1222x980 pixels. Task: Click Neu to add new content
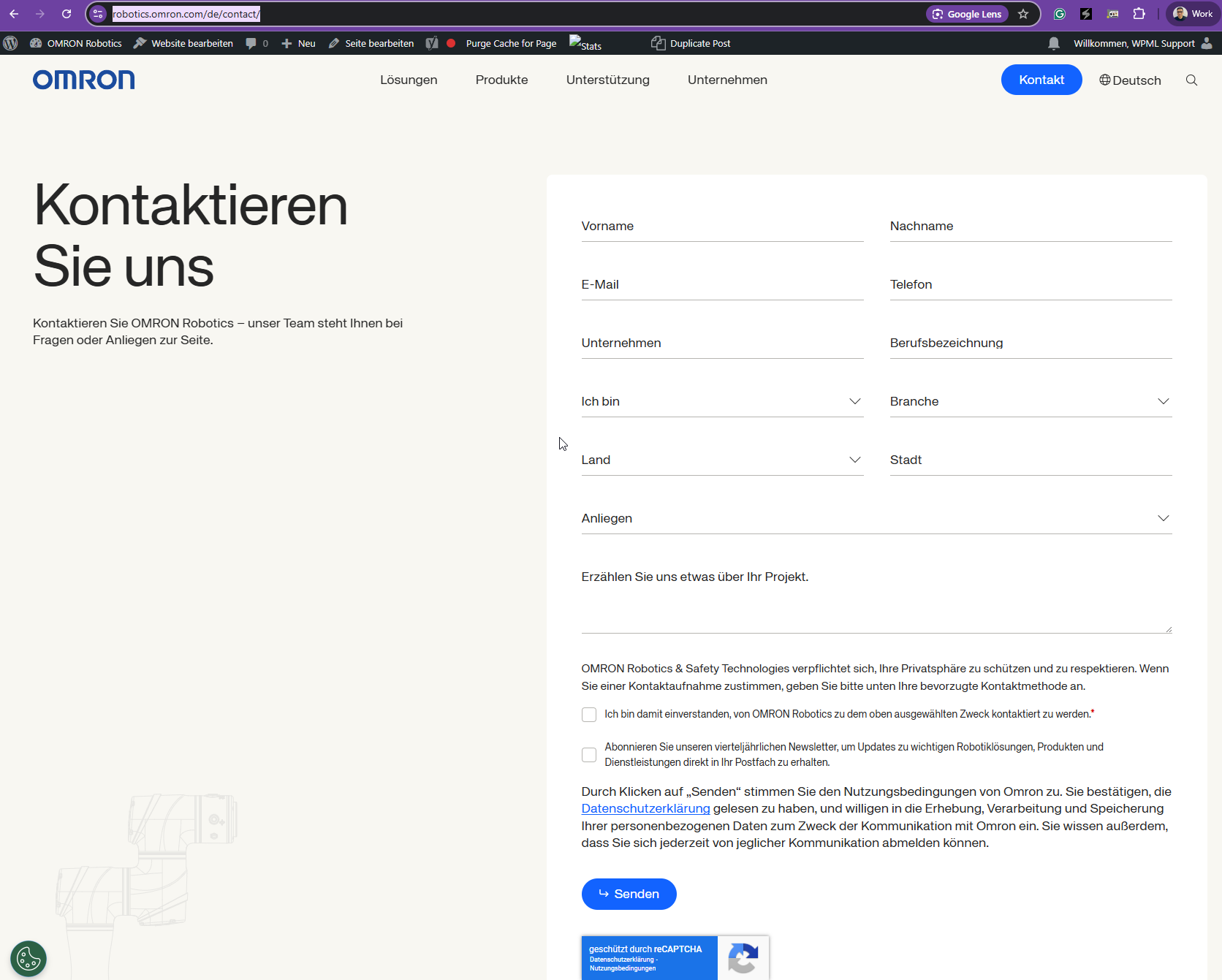298,43
